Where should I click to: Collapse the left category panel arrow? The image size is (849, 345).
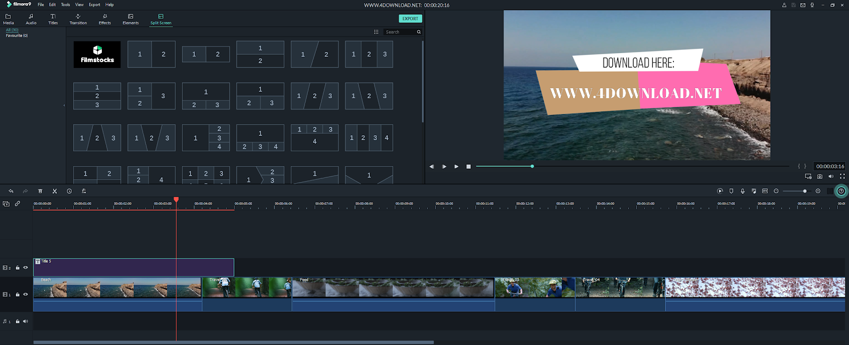(x=64, y=105)
